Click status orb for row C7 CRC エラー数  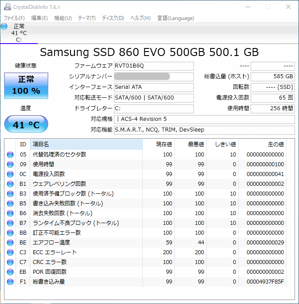pyautogui.click(x=10, y=262)
